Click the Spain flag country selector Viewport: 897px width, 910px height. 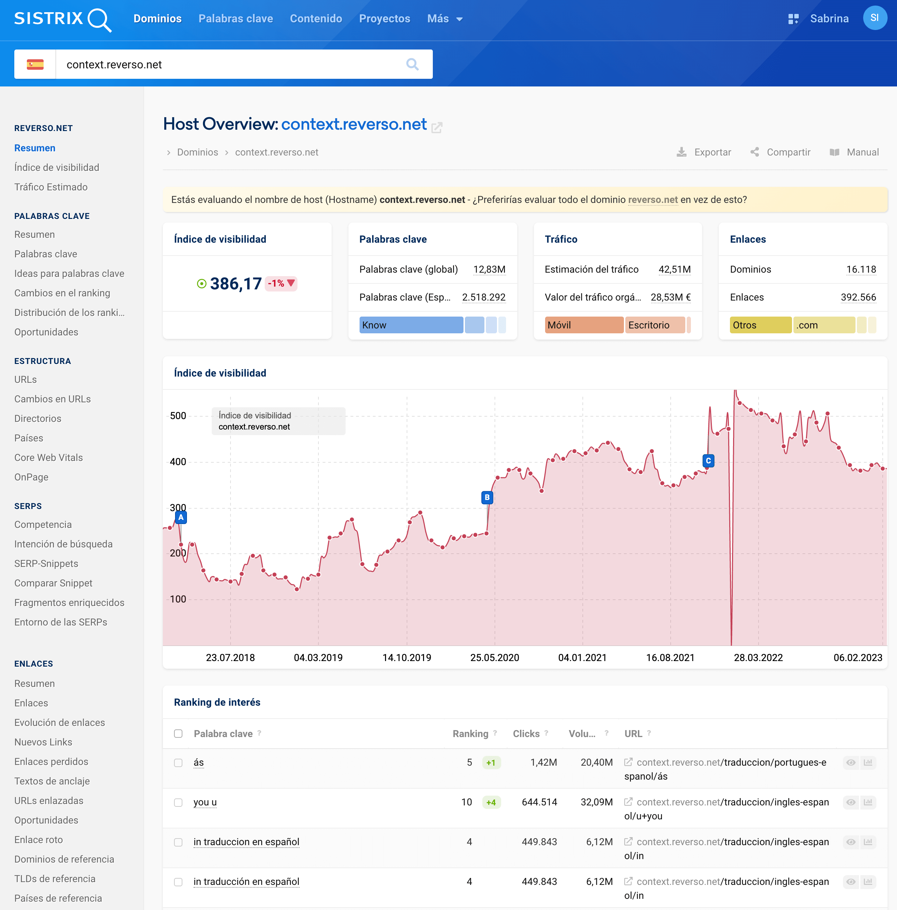coord(35,65)
